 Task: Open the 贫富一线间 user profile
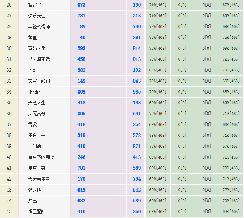[39, 81]
